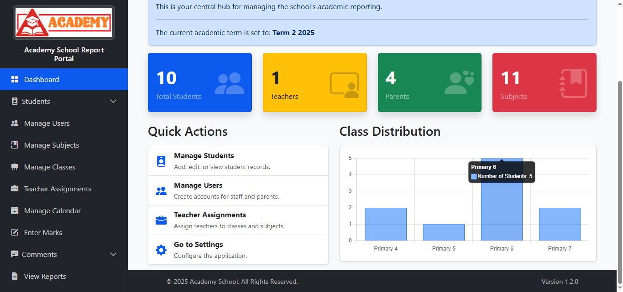Click the Enter Marks pencil icon

(x=15, y=232)
